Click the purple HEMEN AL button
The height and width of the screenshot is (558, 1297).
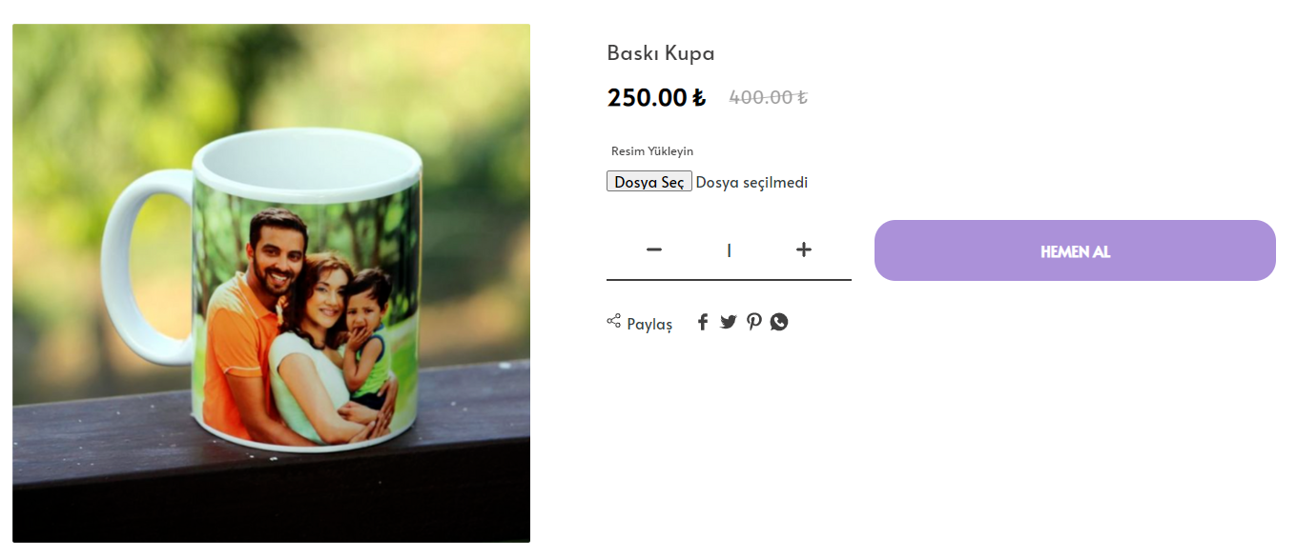[x=1075, y=251]
